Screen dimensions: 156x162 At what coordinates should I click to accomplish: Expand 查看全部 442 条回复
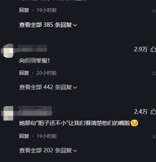tap(48, 87)
